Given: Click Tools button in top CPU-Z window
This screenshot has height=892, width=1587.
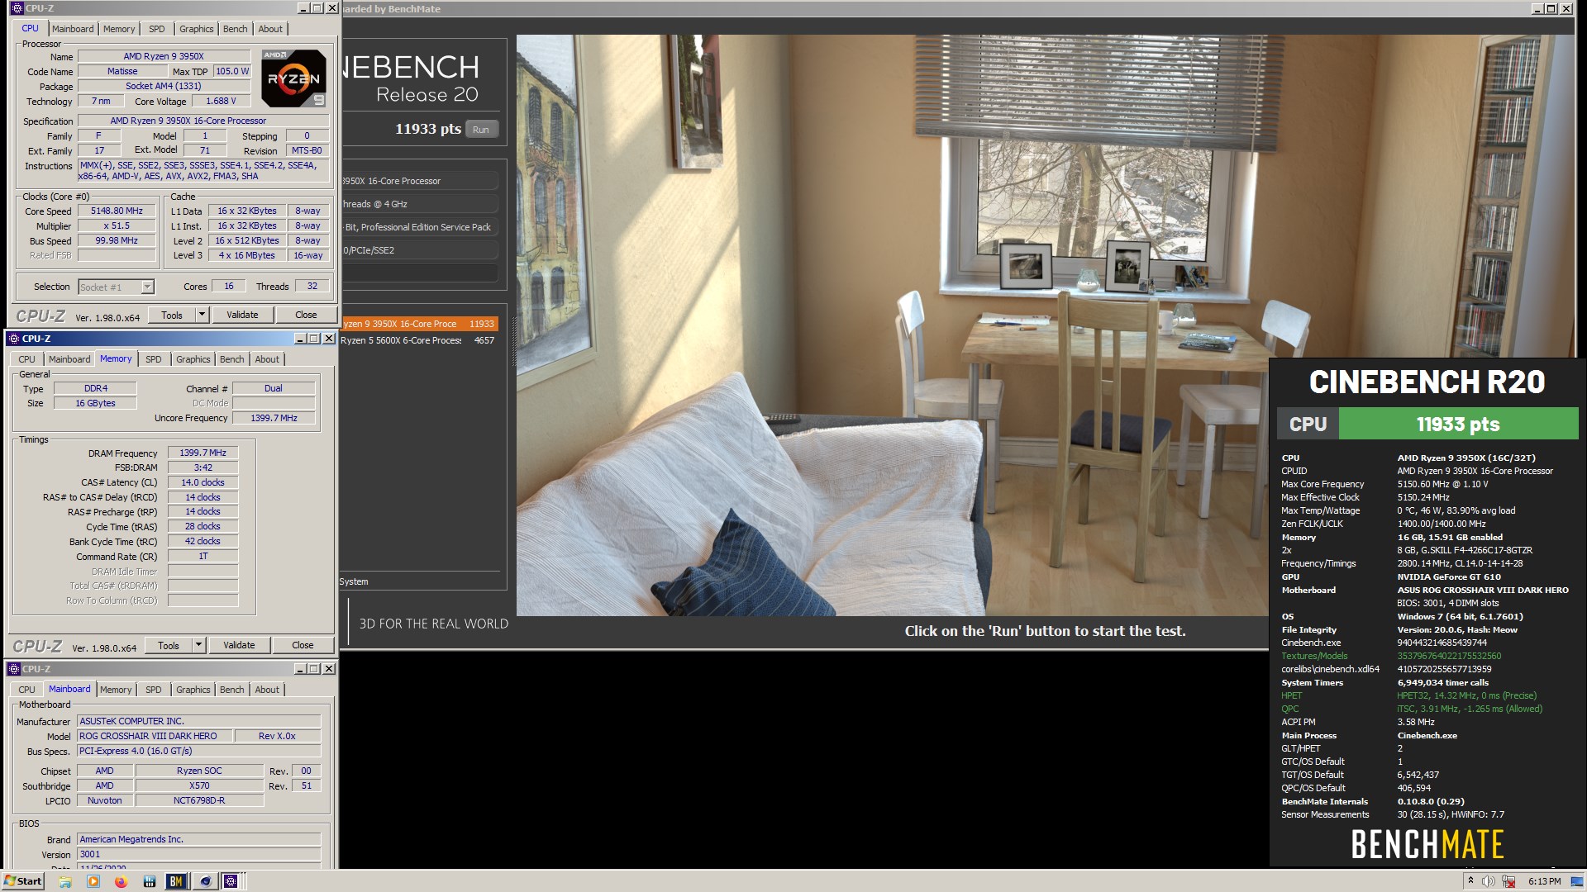Looking at the screenshot, I should coord(172,315).
